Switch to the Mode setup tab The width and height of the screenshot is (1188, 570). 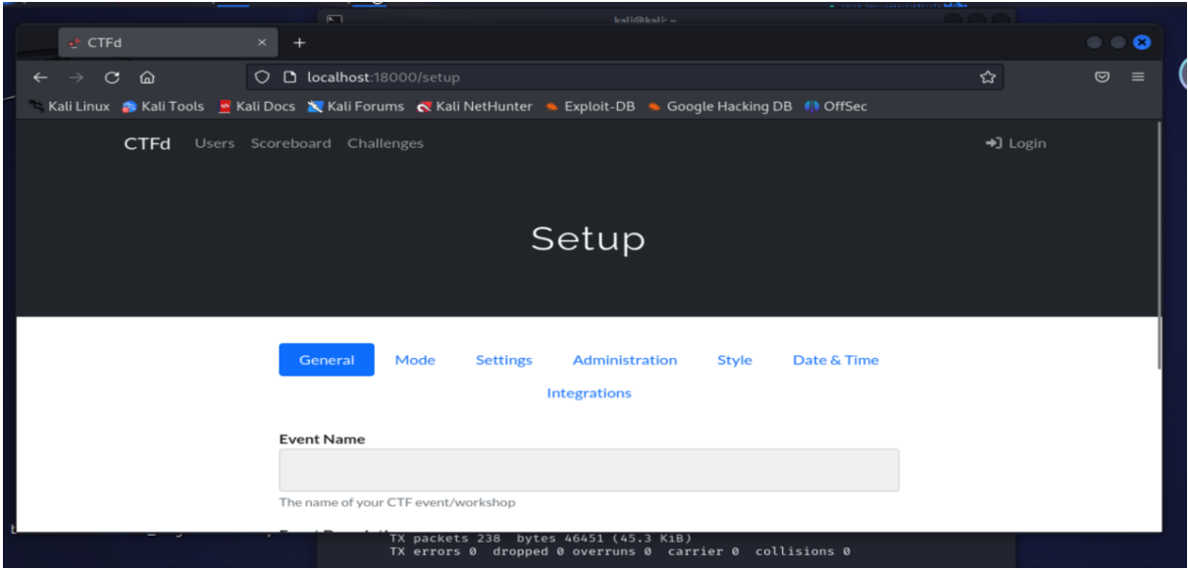pyautogui.click(x=415, y=360)
